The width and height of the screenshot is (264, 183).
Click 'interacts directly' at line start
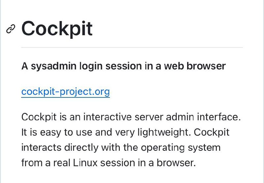click(x=60, y=148)
